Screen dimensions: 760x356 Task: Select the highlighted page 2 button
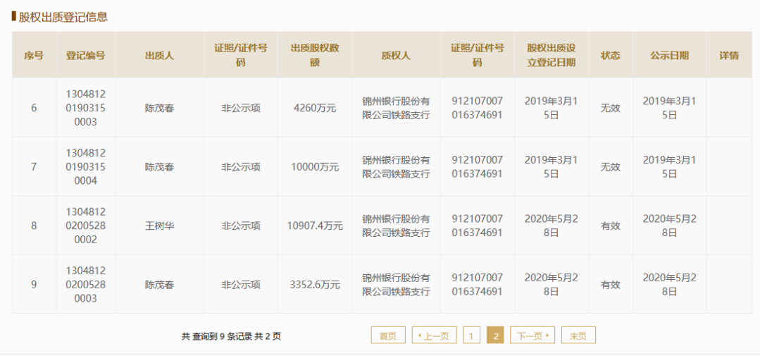tap(495, 335)
